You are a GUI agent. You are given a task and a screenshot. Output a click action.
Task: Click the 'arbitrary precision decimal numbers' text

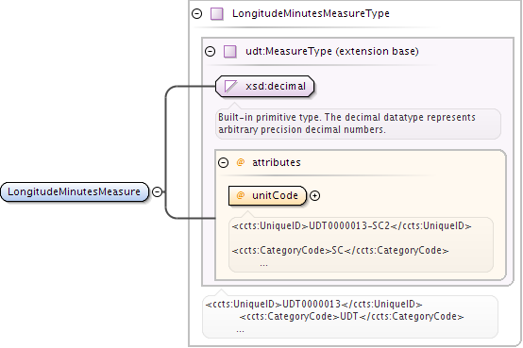tap(301, 129)
